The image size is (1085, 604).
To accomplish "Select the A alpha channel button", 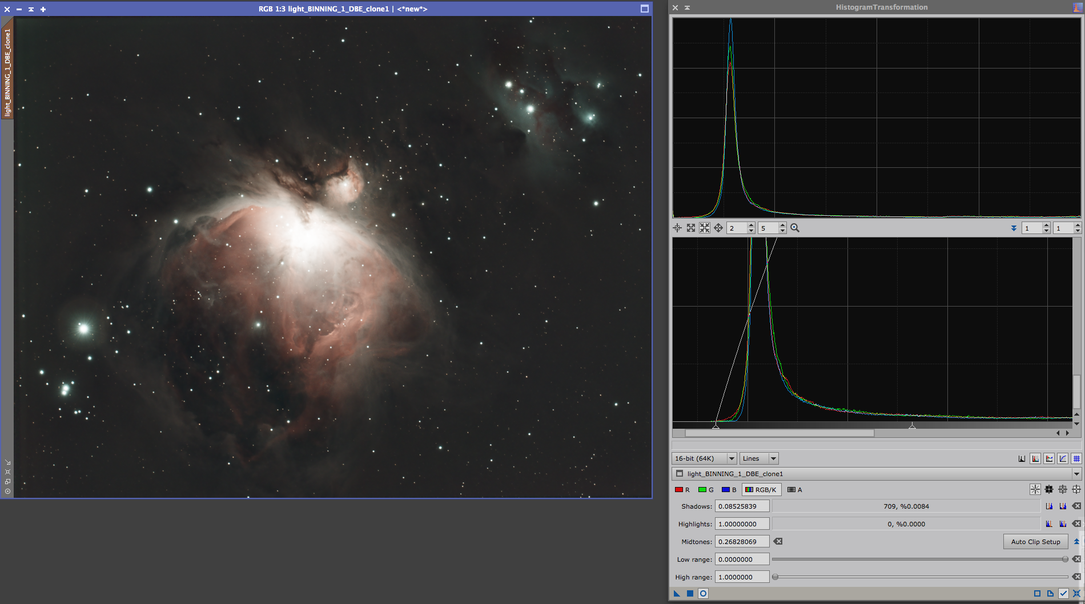I will pyautogui.click(x=794, y=490).
